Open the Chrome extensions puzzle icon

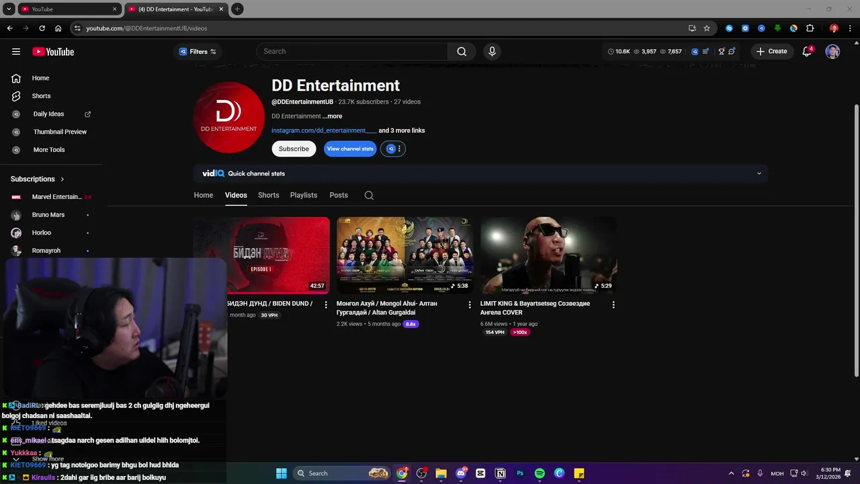(x=810, y=28)
